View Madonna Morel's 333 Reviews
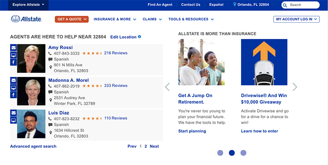This screenshot has height=165, width=328. (x=116, y=86)
